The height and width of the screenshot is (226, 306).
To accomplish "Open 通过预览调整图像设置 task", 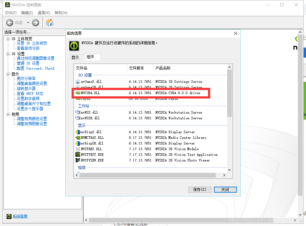I will [x=36, y=58].
